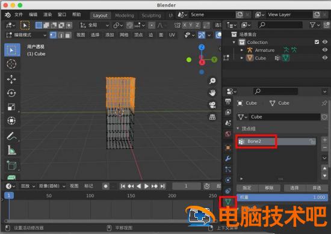This screenshot has width=331, height=234.
Task: Open the Global orientation dropdown
Action: pos(94,25)
